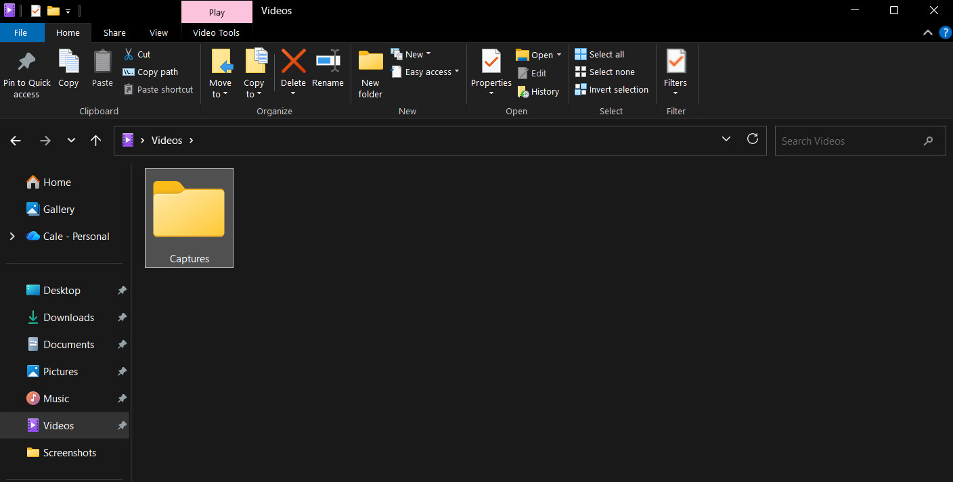Click the Copy path icon
Viewport: 953px width, 482px height.
tap(150, 72)
